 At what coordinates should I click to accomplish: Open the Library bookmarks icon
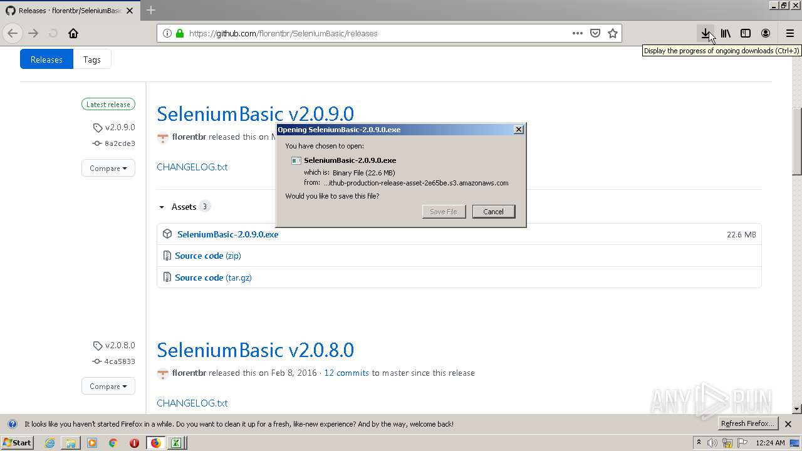tap(726, 33)
